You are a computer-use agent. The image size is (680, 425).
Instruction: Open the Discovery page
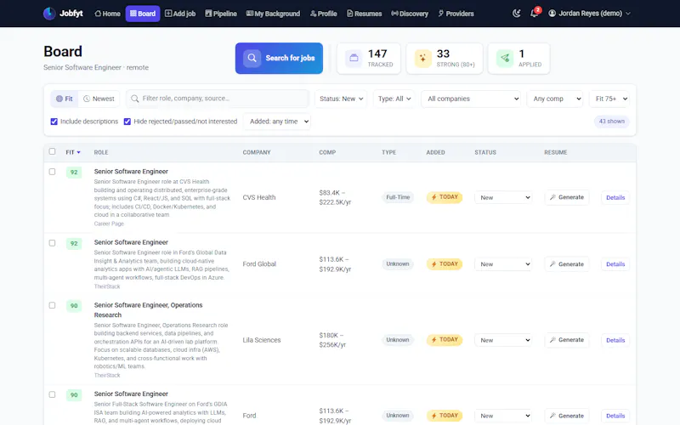click(410, 14)
